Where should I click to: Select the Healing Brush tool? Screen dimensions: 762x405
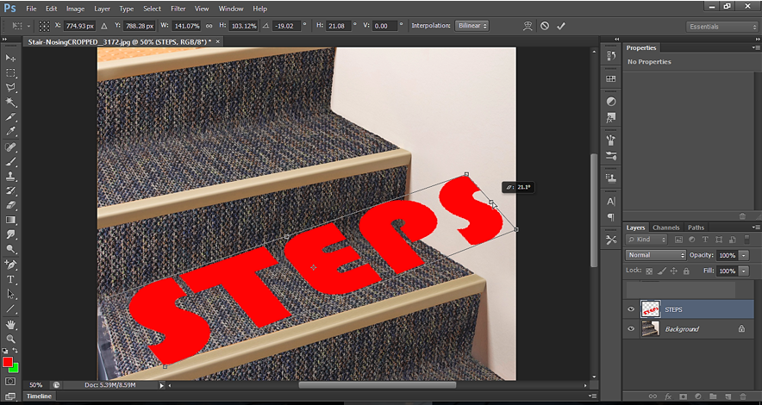(10, 146)
